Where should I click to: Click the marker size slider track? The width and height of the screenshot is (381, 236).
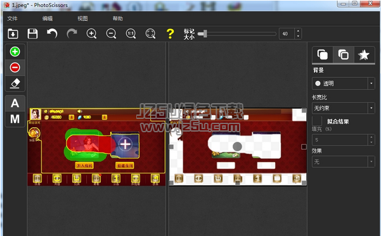click(237, 34)
